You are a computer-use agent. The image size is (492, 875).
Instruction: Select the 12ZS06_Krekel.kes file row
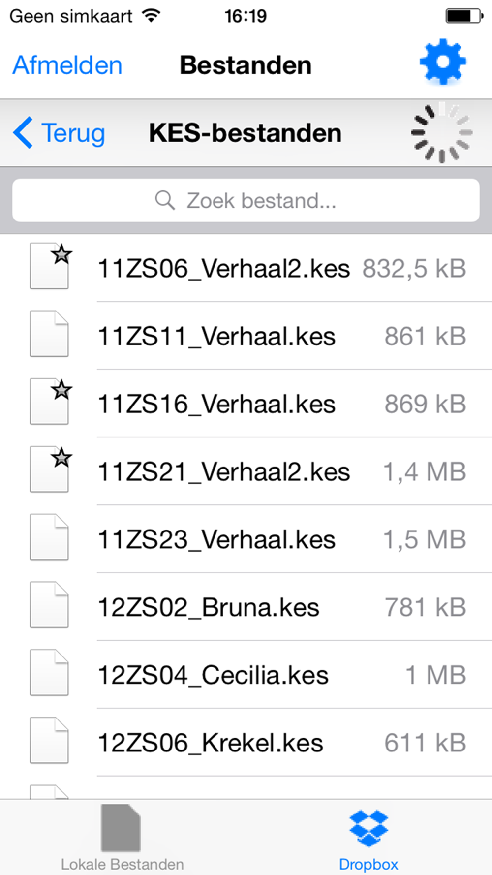coord(246,743)
